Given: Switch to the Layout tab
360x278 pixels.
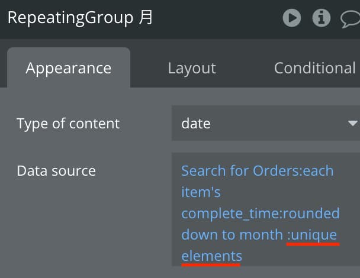Looking at the screenshot, I should (x=192, y=68).
